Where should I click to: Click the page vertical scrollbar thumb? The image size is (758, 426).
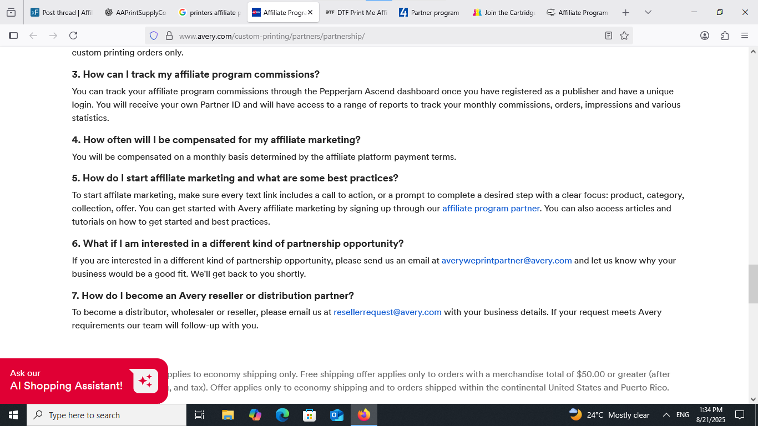(x=753, y=284)
